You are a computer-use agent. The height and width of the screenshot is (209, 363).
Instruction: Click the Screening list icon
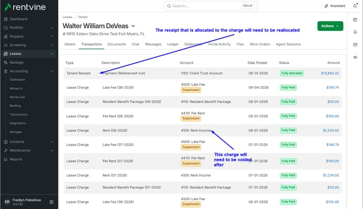(x=6, y=45)
